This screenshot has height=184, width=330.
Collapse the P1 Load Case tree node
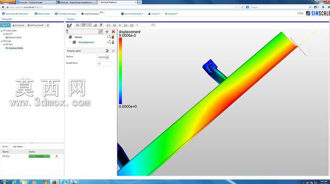[x=2, y=31]
